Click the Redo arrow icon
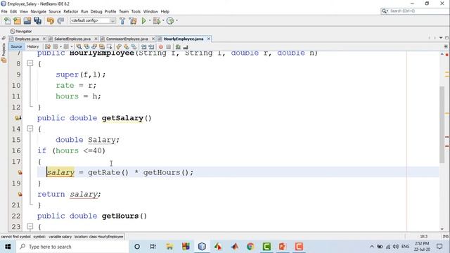The width and height of the screenshot is (450, 253). point(60,20)
